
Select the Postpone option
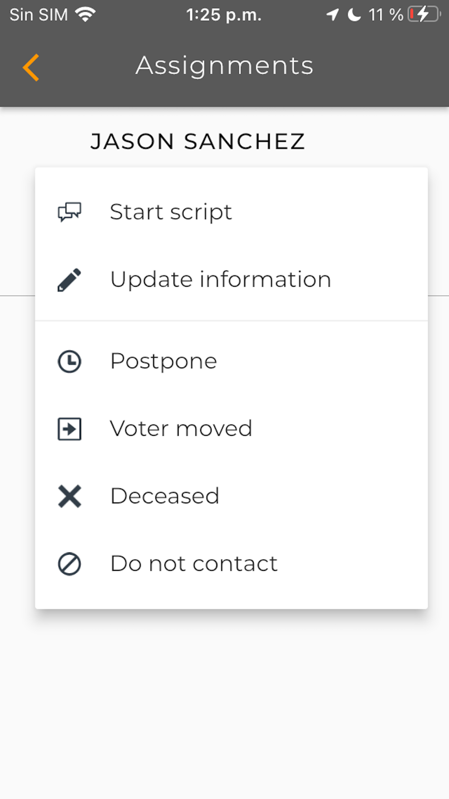pos(231,361)
